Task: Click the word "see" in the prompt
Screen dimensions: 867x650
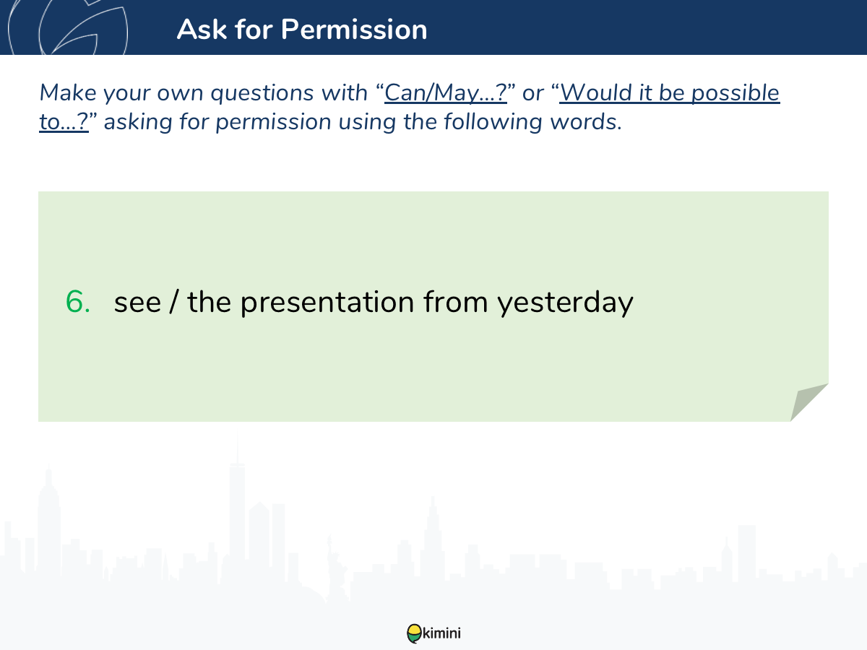Action: pyautogui.click(x=137, y=303)
